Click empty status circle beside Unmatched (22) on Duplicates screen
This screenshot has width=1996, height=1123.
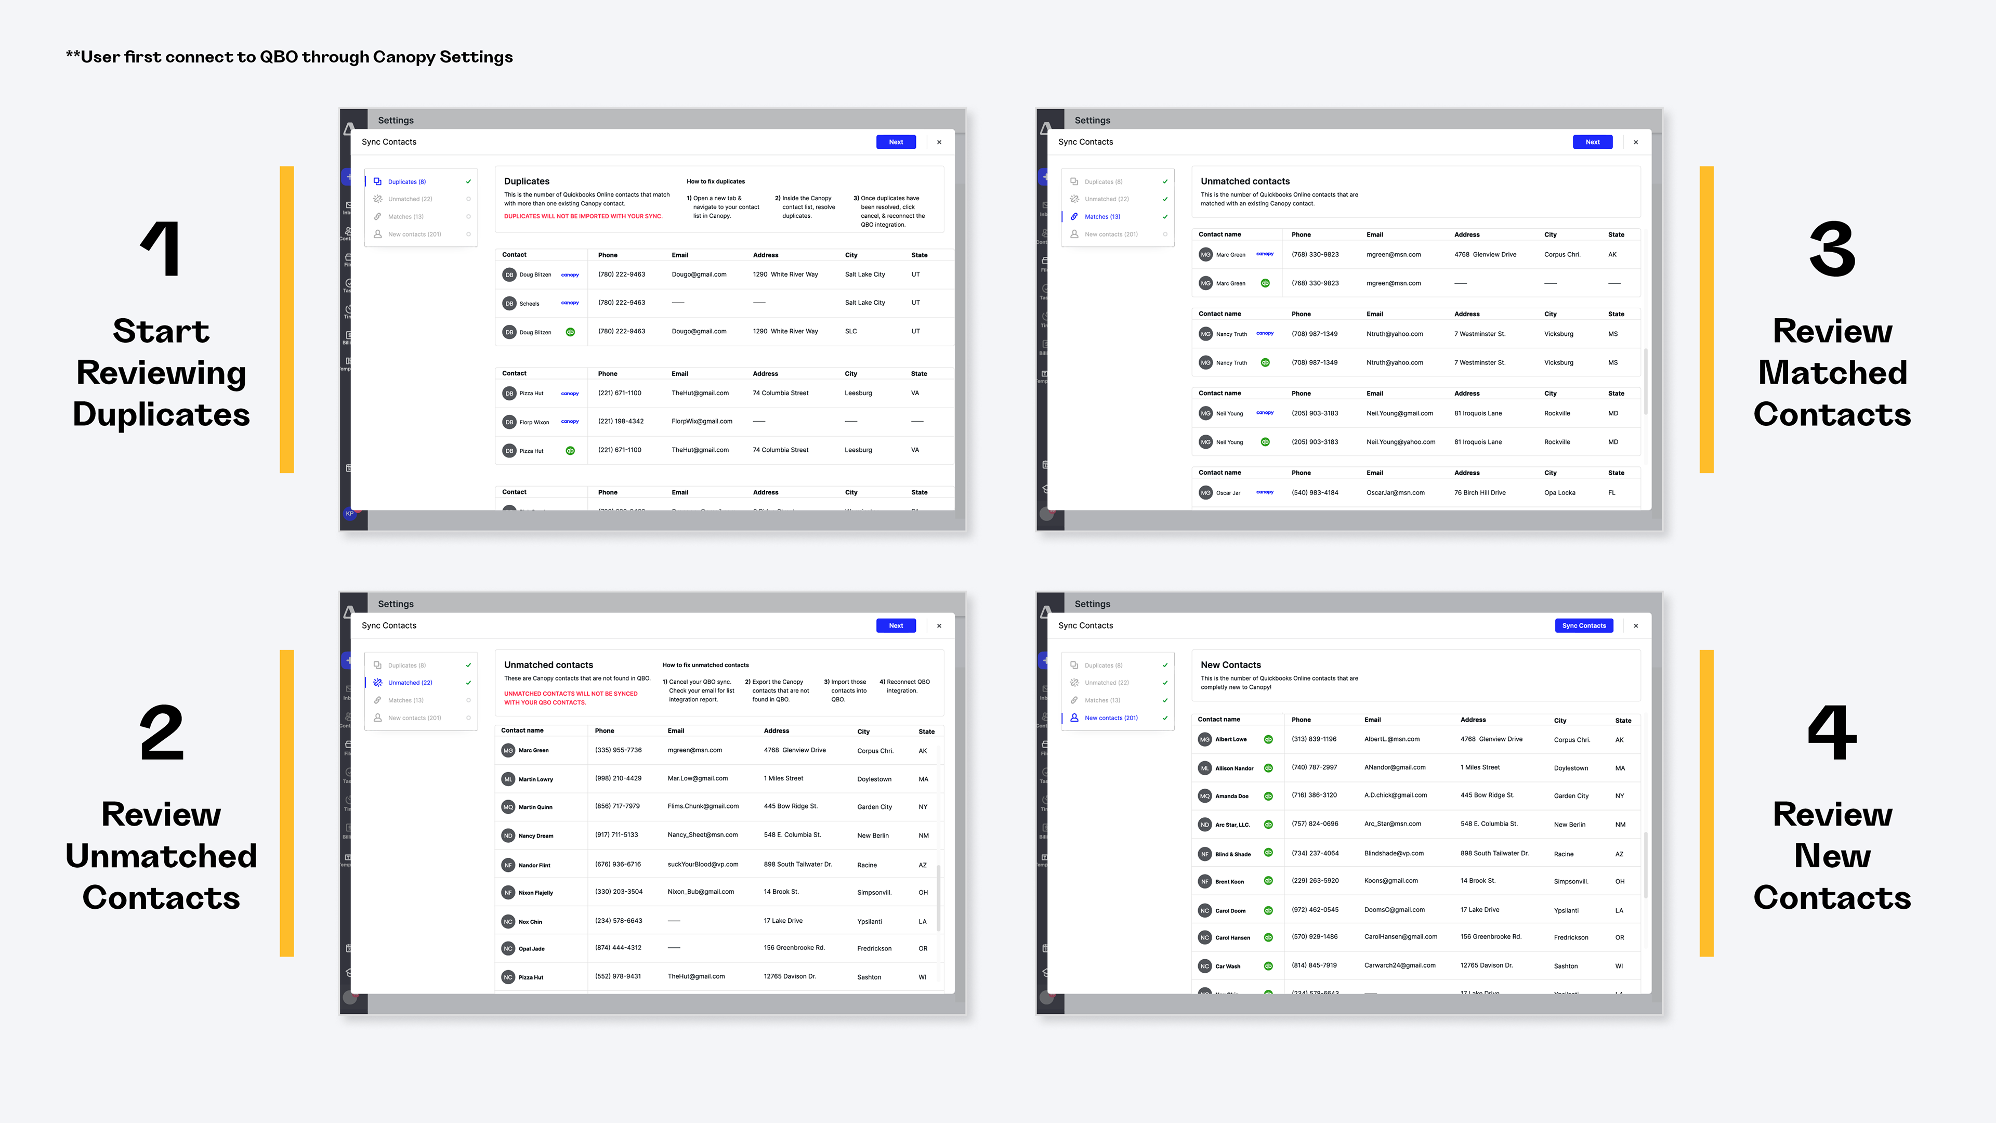coord(468,199)
